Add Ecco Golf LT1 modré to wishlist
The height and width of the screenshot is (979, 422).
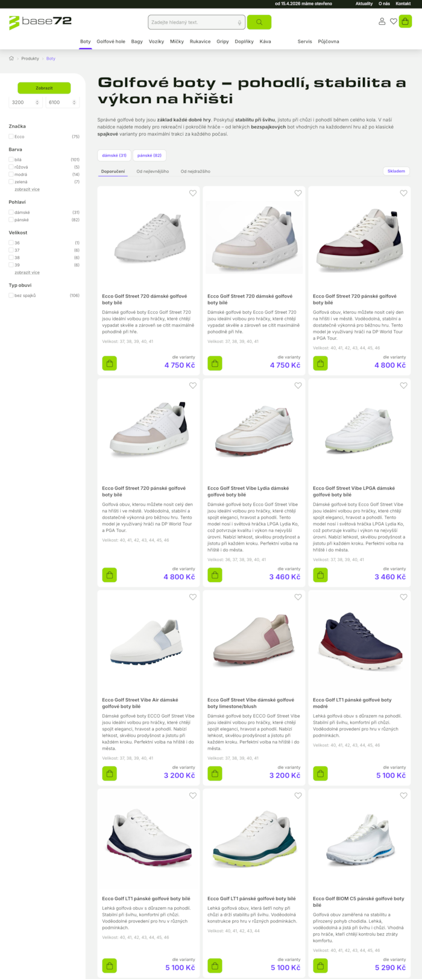click(403, 597)
